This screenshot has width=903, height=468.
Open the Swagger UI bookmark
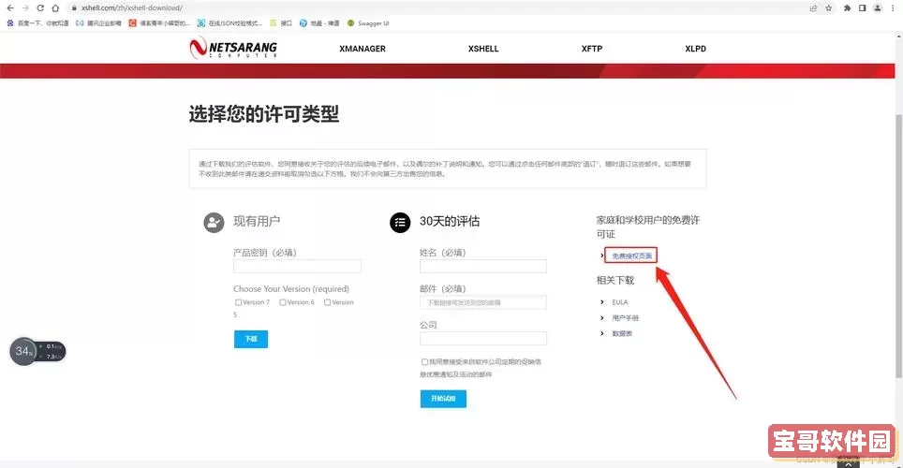[368, 23]
